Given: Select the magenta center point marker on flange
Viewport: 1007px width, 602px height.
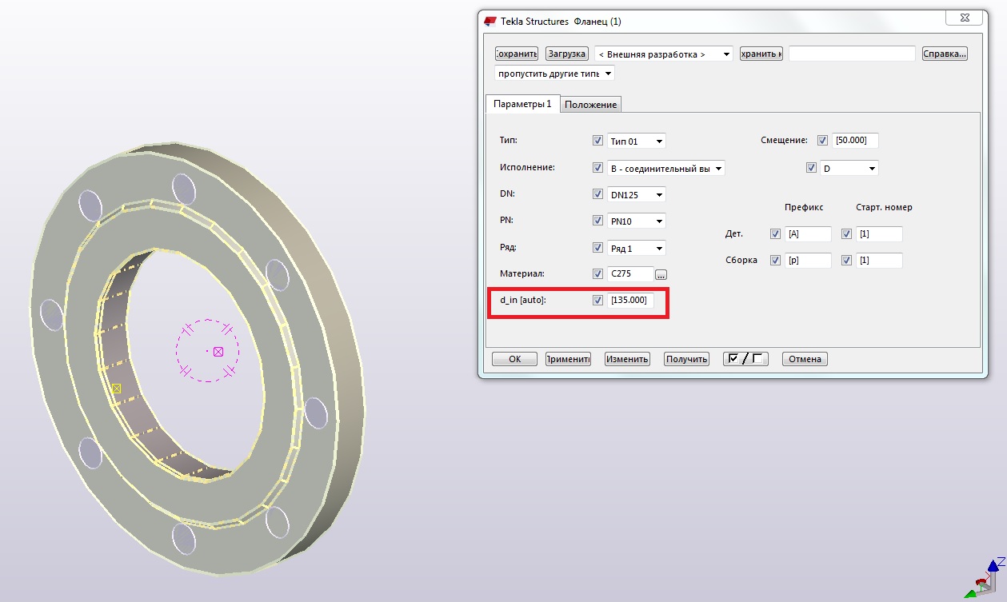Looking at the screenshot, I should [x=218, y=351].
